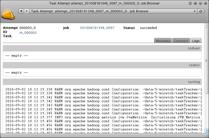Click the scrollbar down arrow
209x138 pixels.
coord(207,131)
